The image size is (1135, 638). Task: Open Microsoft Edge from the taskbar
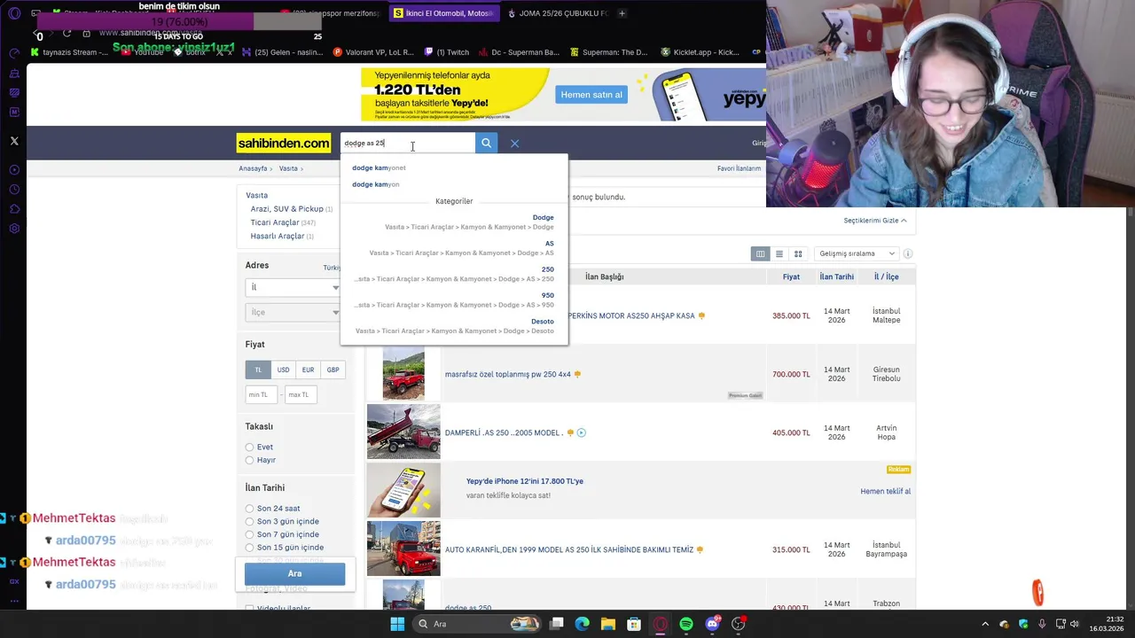coord(582,624)
